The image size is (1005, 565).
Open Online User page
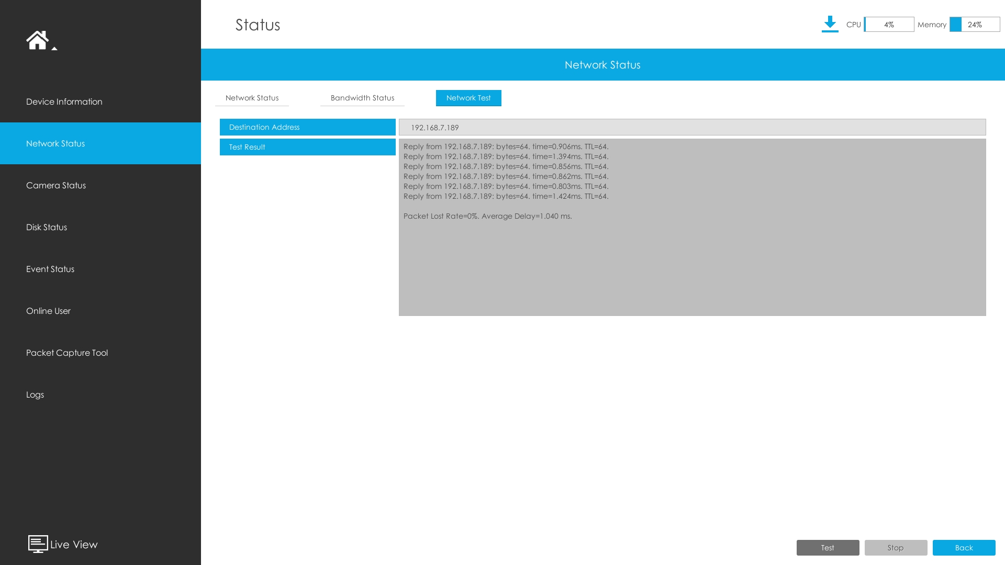[x=100, y=311]
